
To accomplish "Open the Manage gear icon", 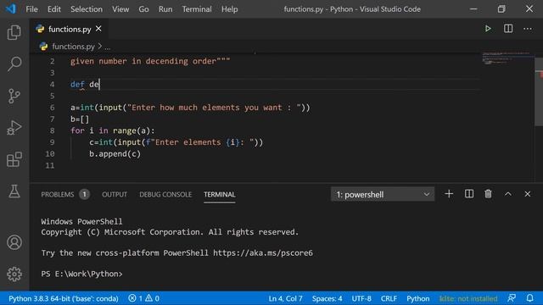I will (14, 274).
